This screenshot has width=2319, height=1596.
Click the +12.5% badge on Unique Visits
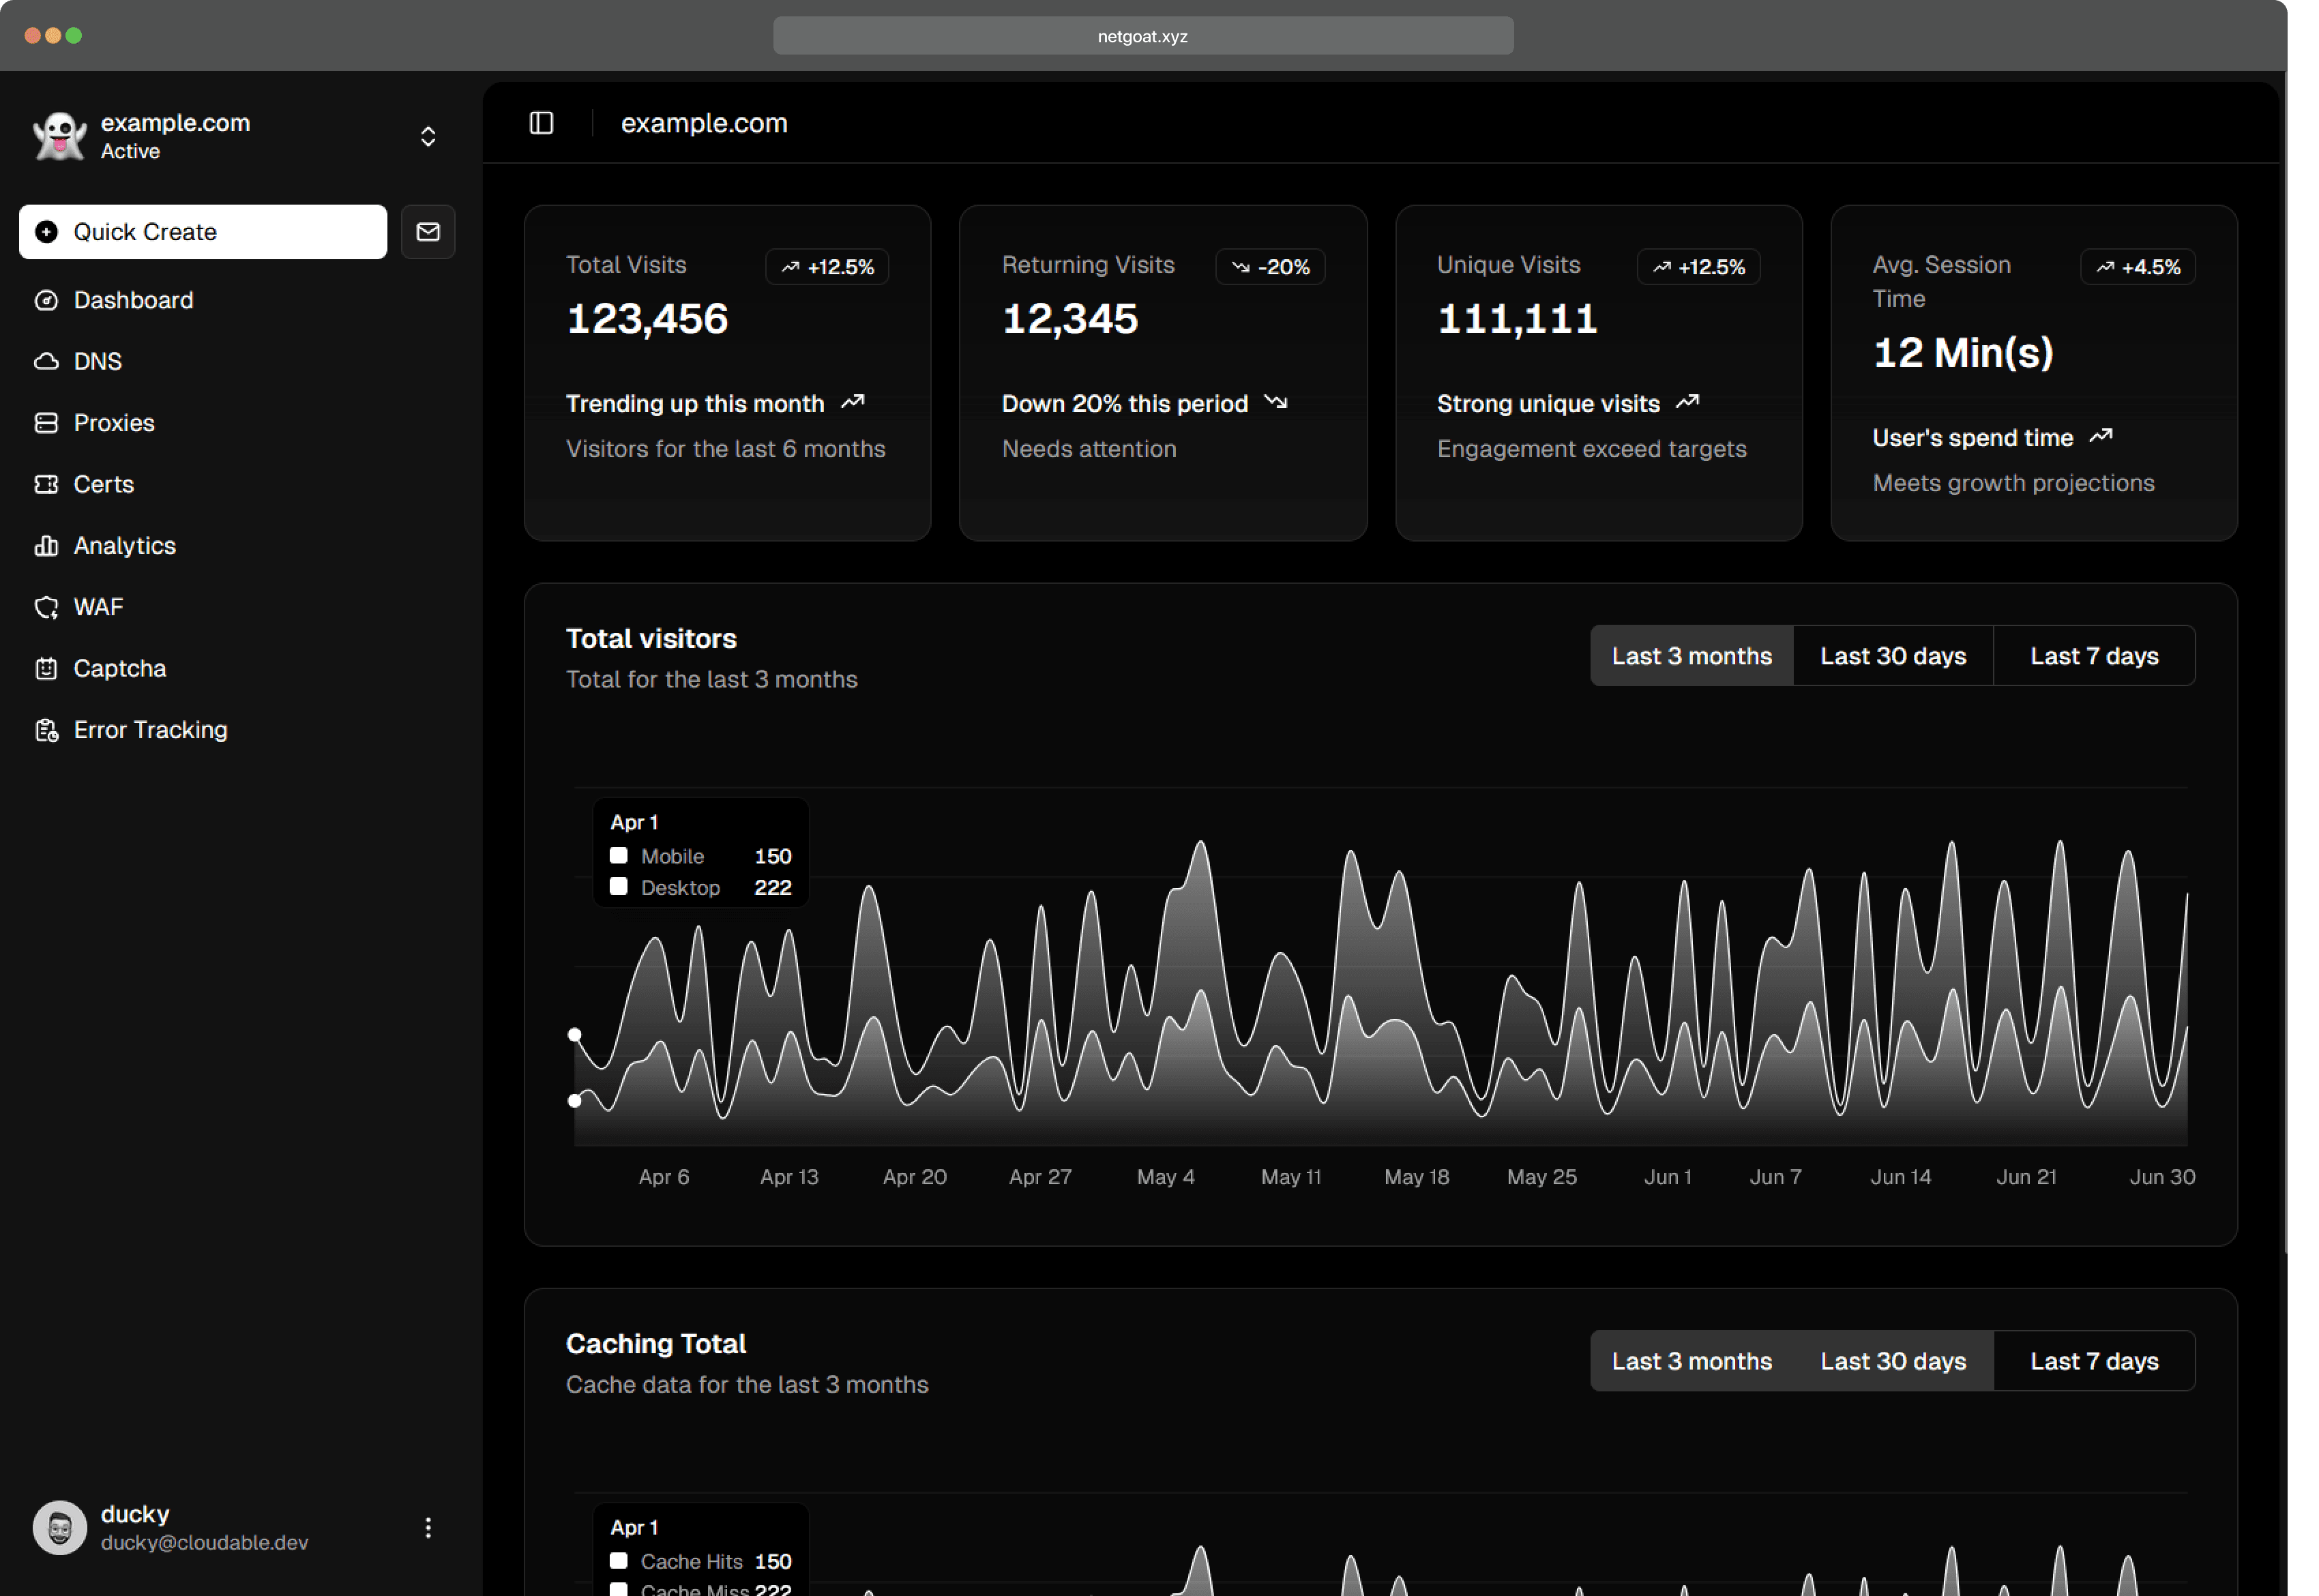tap(1698, 267)
